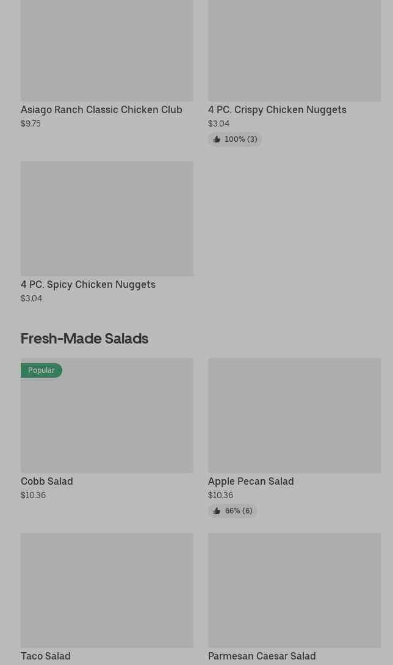Click thumbs-up icon on Apple Pecan Salad rating
Screen dimensions: 393x665
(x=217, y=511)
